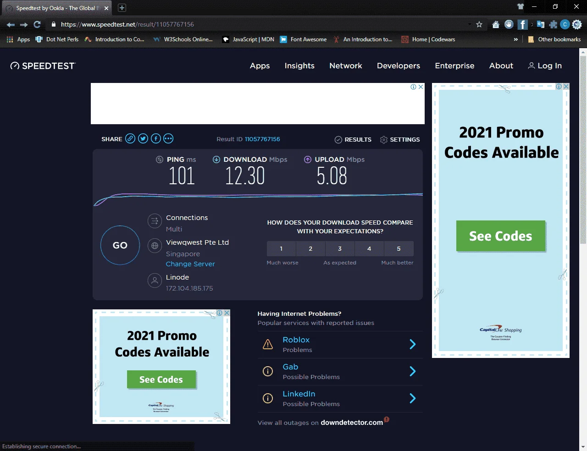
Task: Open the Network menu item
Action: [x=346, y=66]
